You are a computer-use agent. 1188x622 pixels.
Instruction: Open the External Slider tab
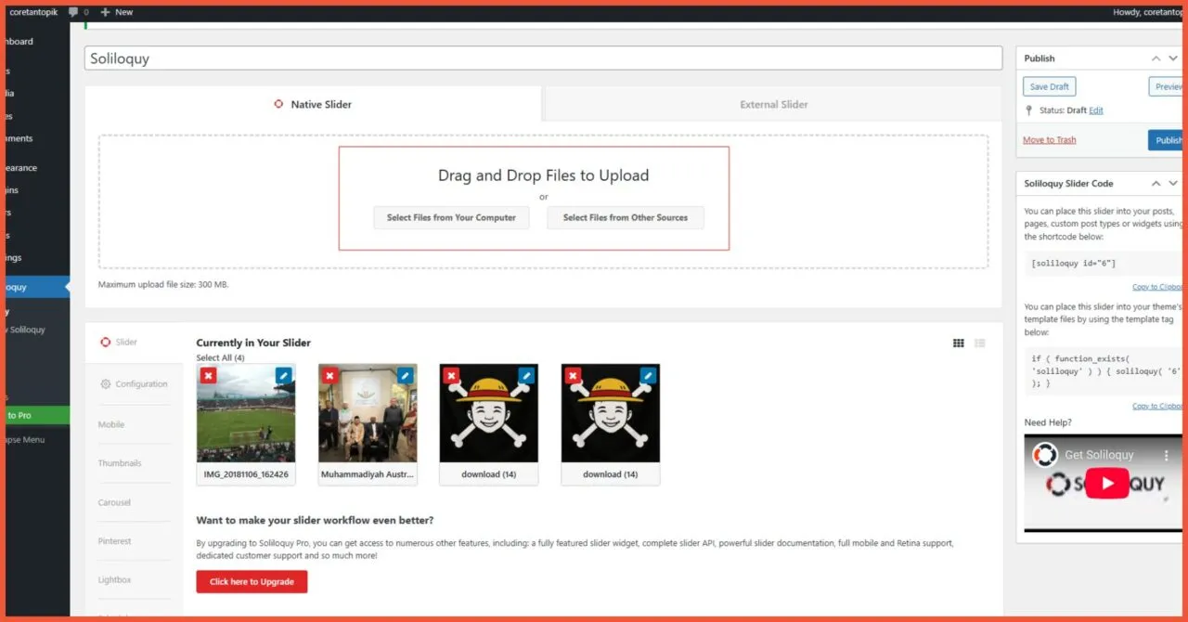773,104
